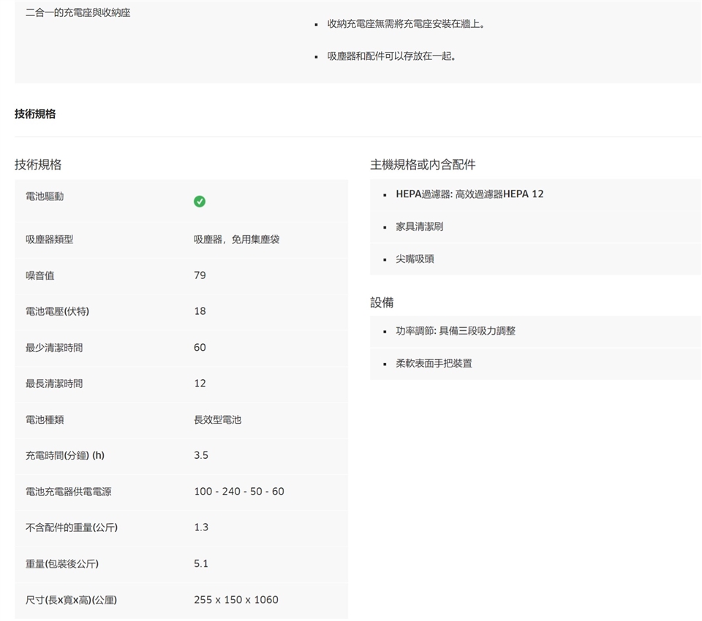This screenshot has height=621, width=702.
Task: Click the 吸塵器和配件可以存放在一起 bullet
Action: click(393, 56)
